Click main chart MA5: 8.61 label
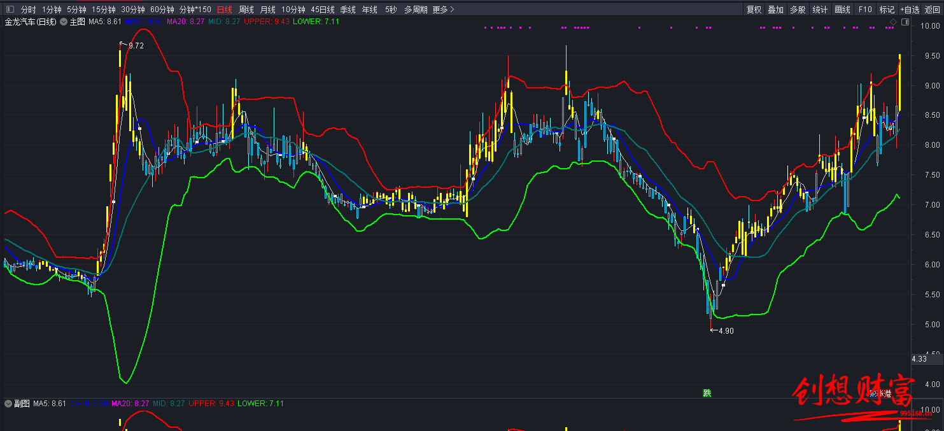 coord(105,22)
